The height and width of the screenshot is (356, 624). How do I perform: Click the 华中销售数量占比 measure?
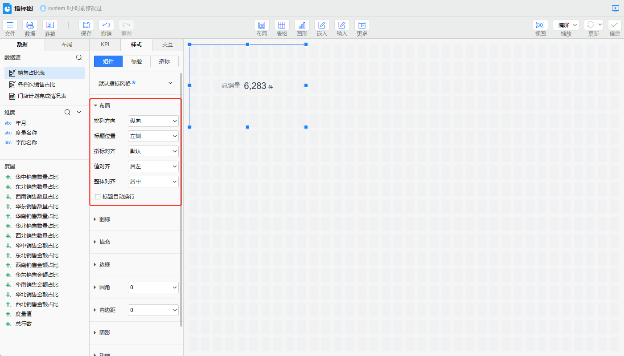click(x=37, y=177)
